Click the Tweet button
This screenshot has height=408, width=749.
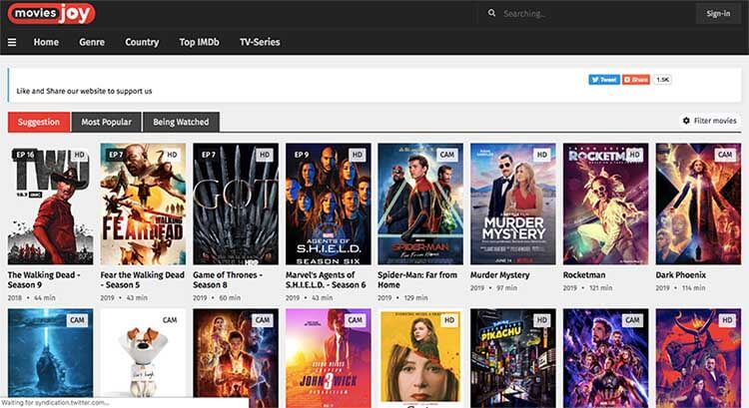click(x=604, y=80)
